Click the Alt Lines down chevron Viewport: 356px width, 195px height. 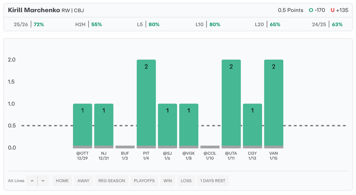43,181
